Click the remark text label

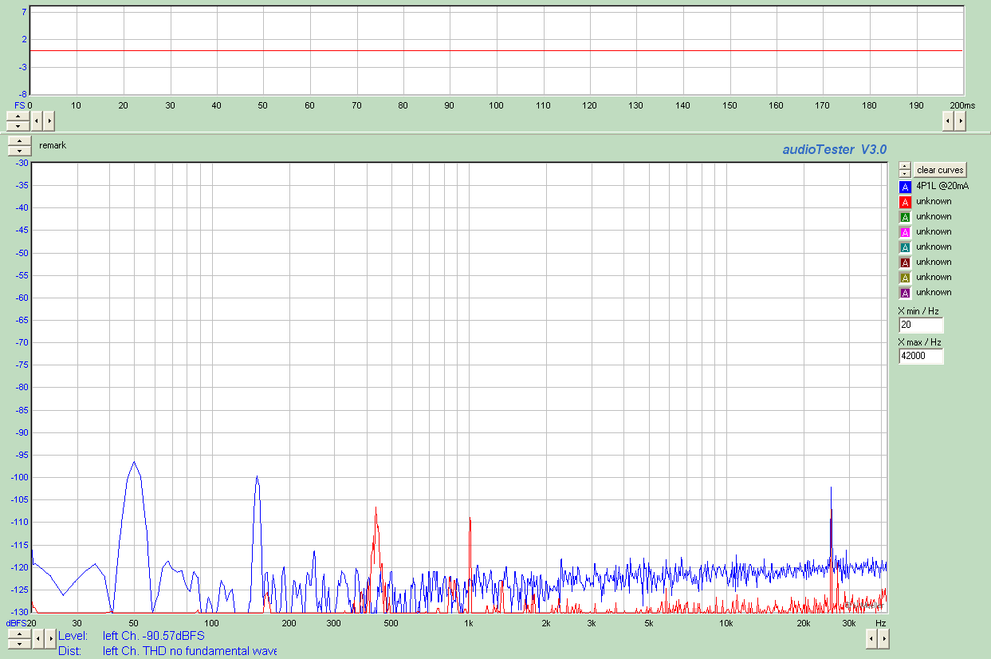(x=53, y=146)
